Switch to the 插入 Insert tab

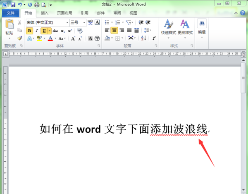click(x=45, y=13)
